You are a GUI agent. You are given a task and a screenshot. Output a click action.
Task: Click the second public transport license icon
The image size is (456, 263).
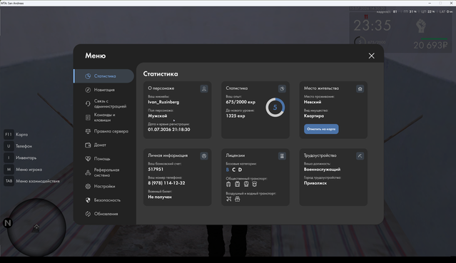238,184
